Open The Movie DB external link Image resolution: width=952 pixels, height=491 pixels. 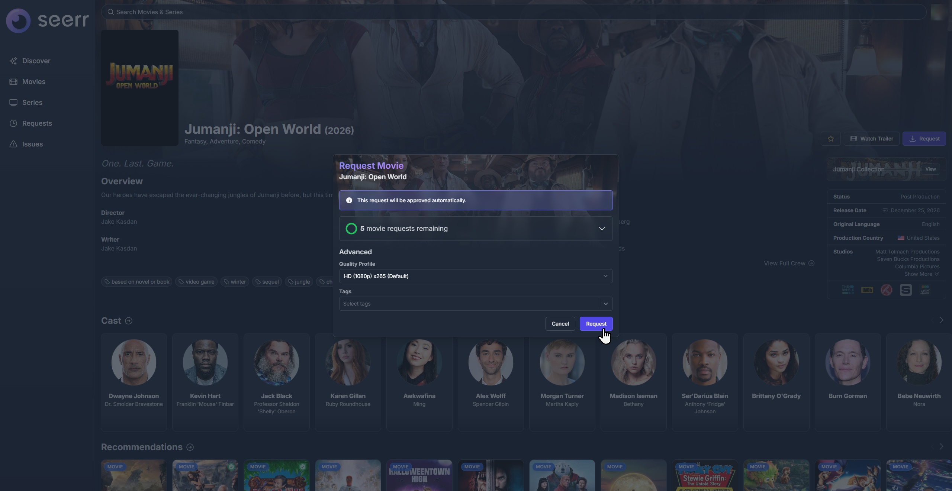coord(848,290)
